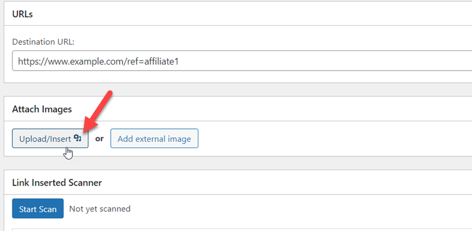The width and height of the screenshot is (472, 231).
Task: Place cursor on 'affiliate1' in the URL
Action: tap(162, 62)
